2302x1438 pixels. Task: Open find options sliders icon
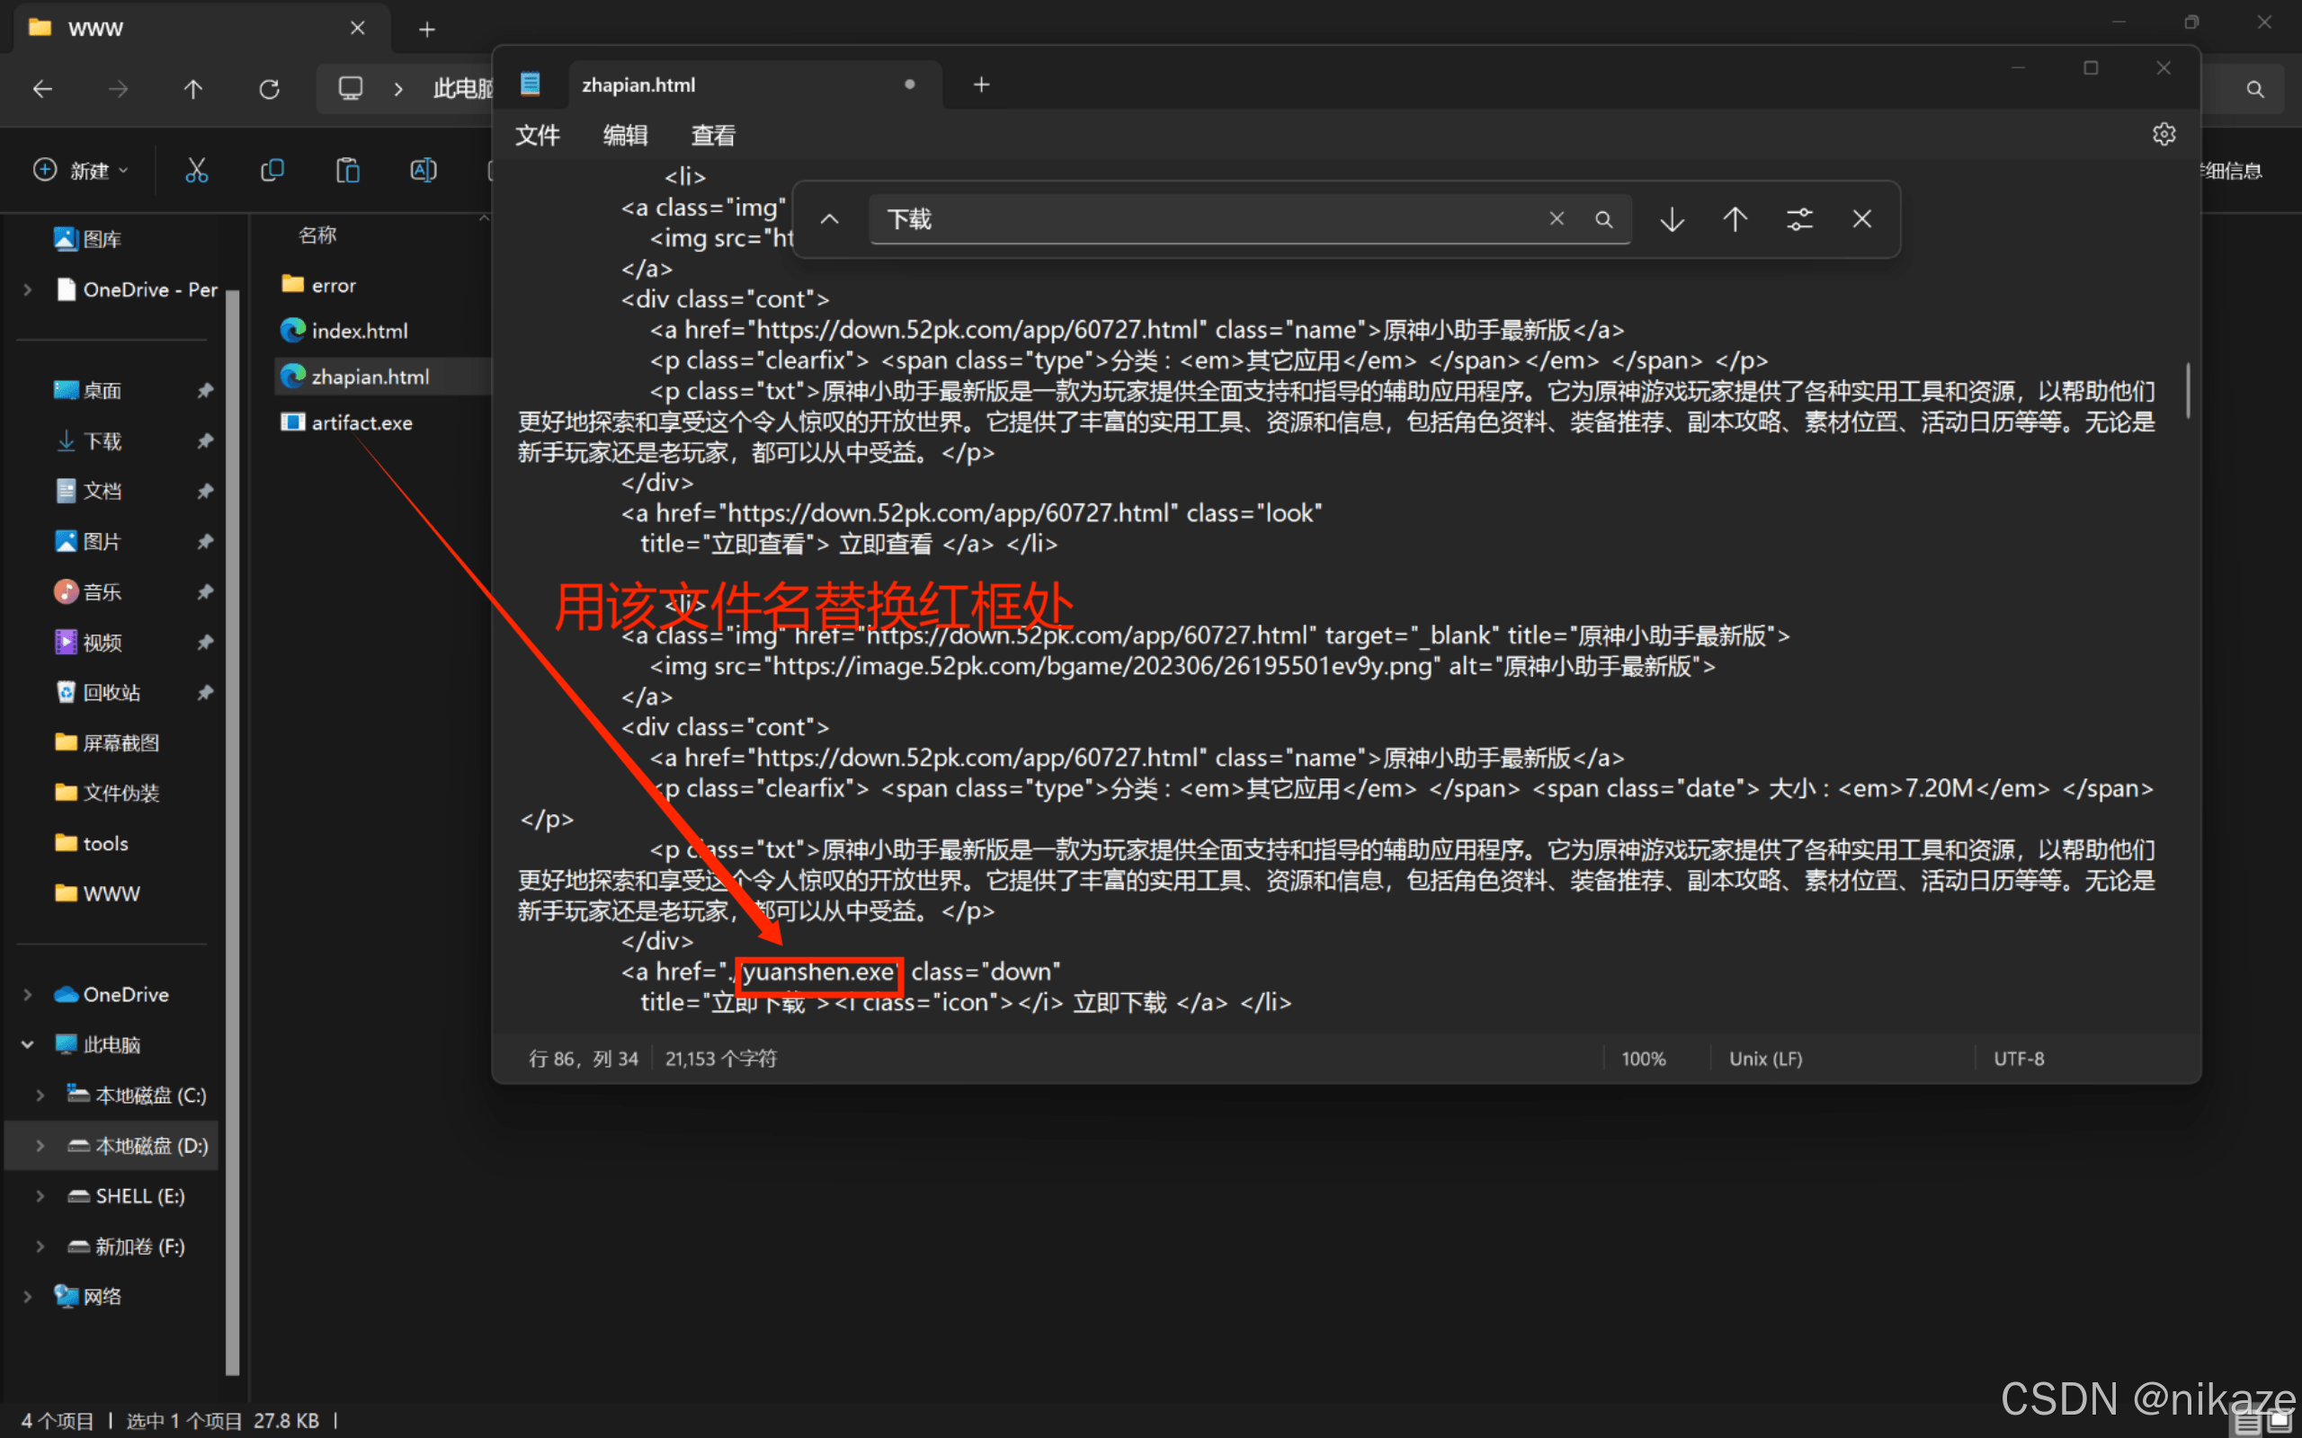pyautogui.click(x=1798, y=219)
